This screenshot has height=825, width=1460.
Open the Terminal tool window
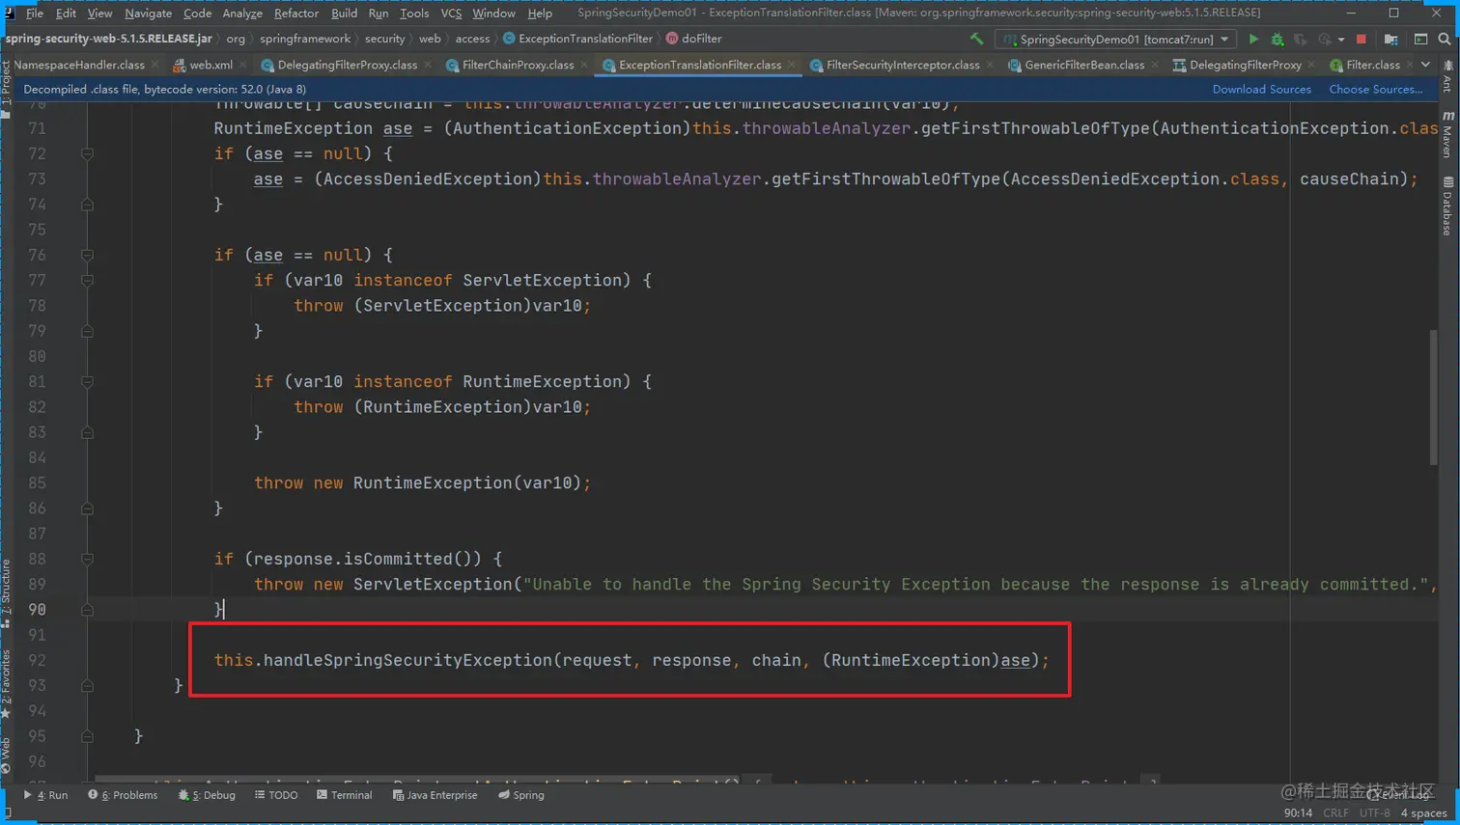(344, 795)
